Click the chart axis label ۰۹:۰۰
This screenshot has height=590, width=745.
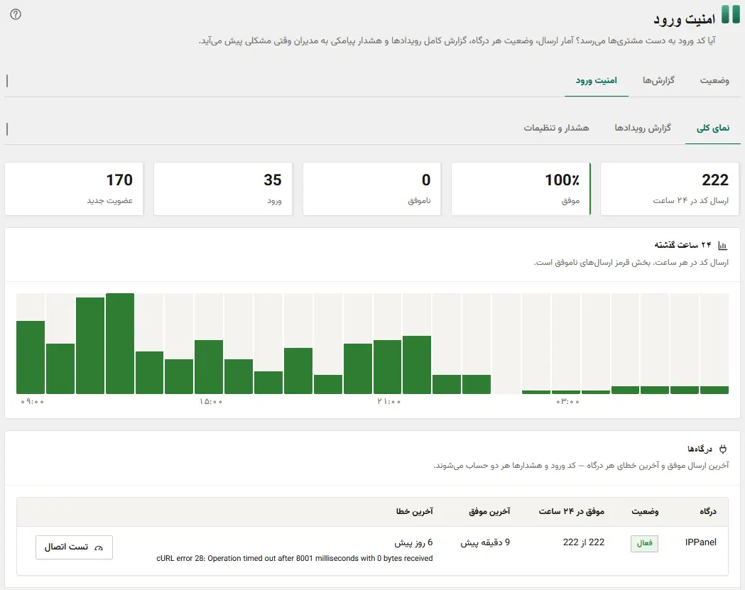32,402
